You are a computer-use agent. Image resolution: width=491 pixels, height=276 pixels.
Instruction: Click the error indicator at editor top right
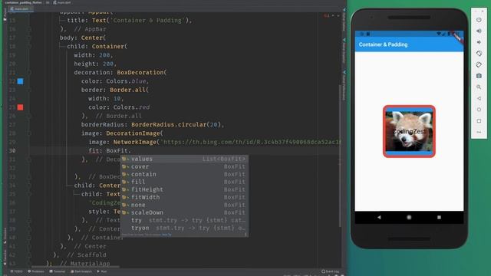(327, 15)
